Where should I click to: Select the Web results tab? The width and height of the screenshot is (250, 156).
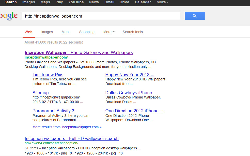[x=28, y=32]
